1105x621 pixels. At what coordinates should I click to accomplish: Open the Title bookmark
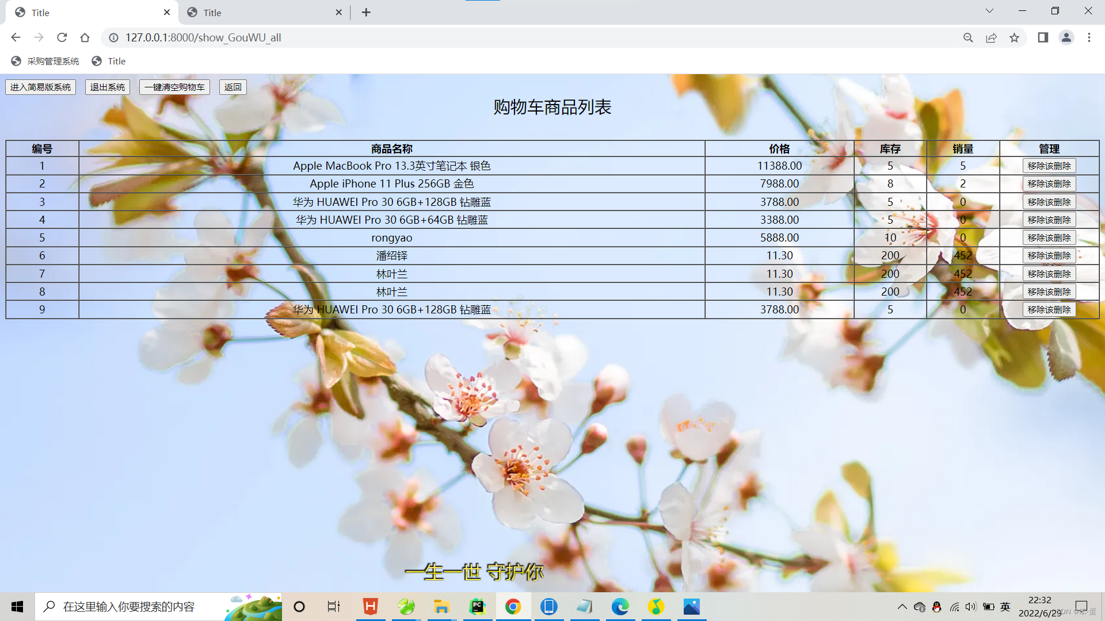tap(109, 61)
